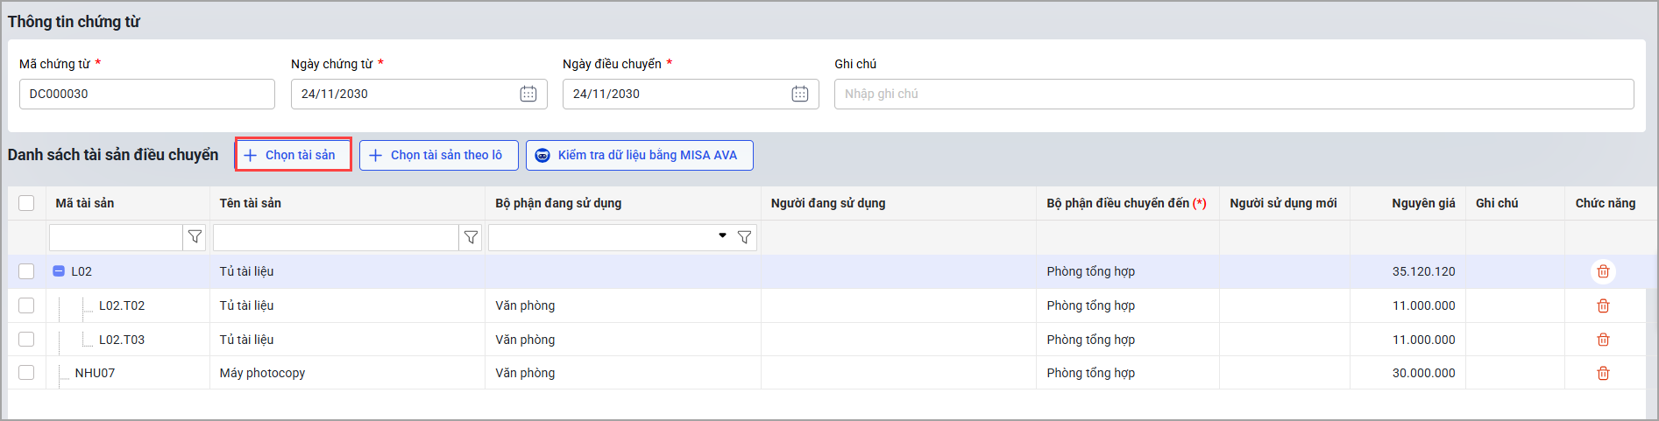Run Kiểm tra dữ liệu bằng MISA AVA

(x=639, y=155)
